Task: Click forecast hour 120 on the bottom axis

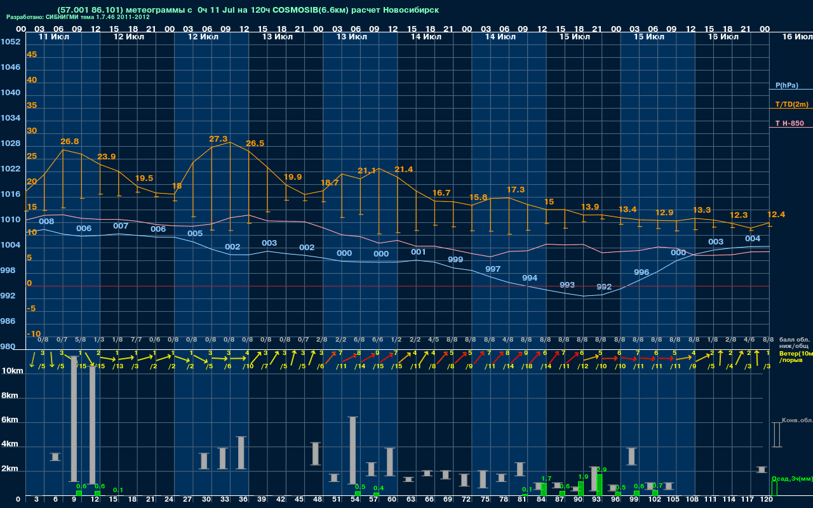Action: (766, 500)
